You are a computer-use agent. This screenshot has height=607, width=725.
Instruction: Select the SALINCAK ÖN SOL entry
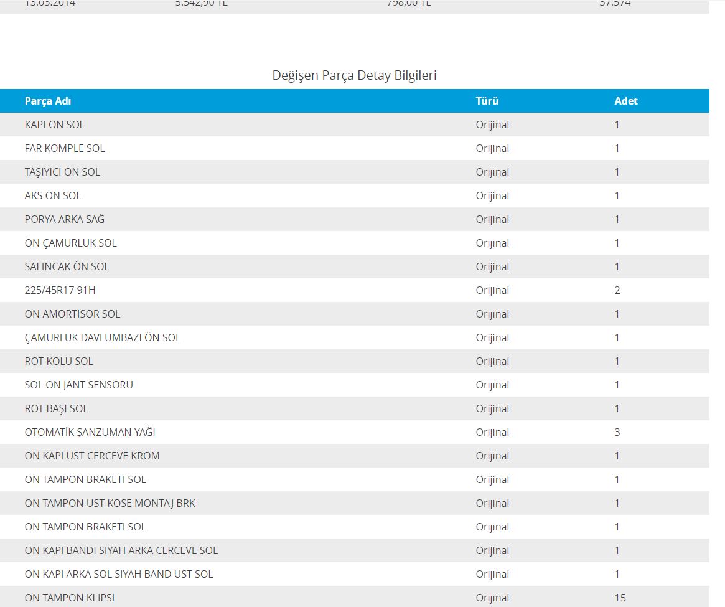coord(67,266)
